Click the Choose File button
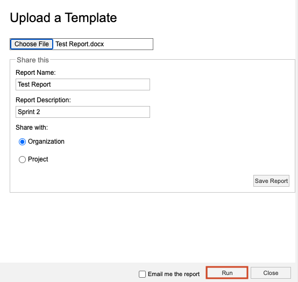 click(32, 44)
